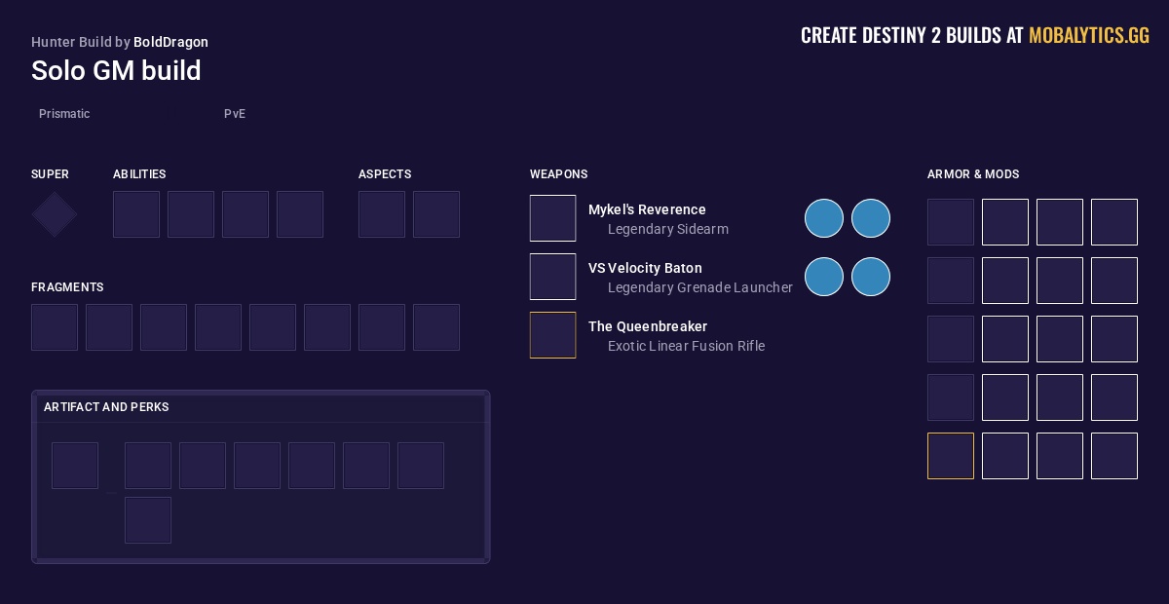Screen dimensions: 1169x604
Task: Click the Mykel's Reverence weapon name
Action: click(647, 209)
